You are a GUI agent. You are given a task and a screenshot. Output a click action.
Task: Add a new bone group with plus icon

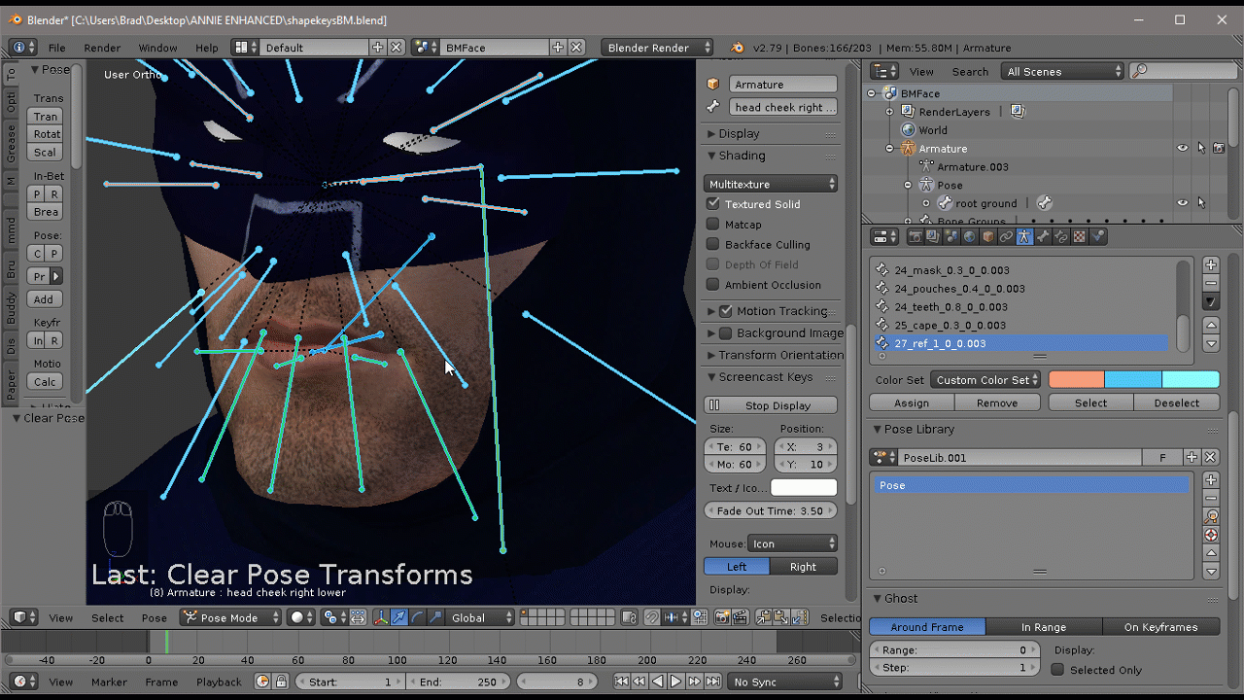(1211, 264)
